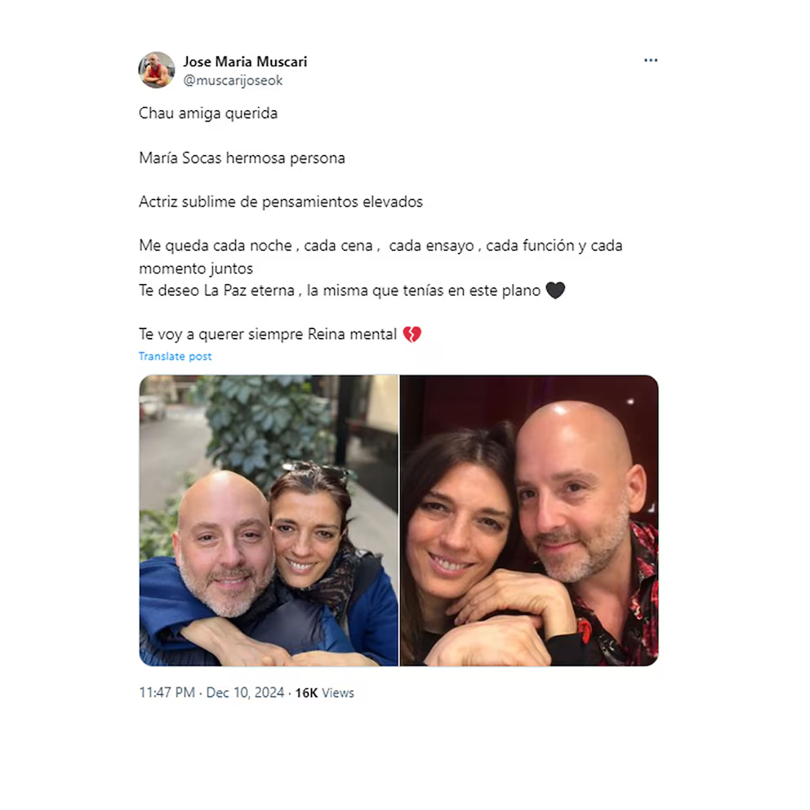Open the @muscarijoseok handle link
The image size is (810, 810).
[x=233, y=81]
